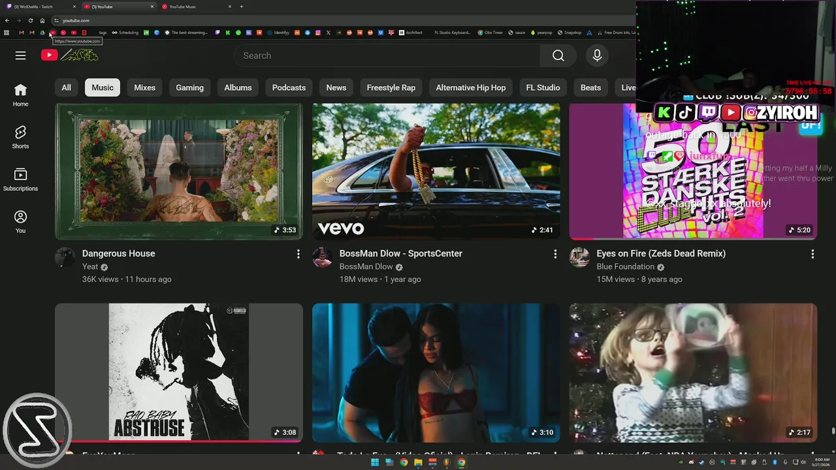Viewport: 836px width, 470px height.
Task: Open the Google Drive bookmark icon
Action: [42, 32]
